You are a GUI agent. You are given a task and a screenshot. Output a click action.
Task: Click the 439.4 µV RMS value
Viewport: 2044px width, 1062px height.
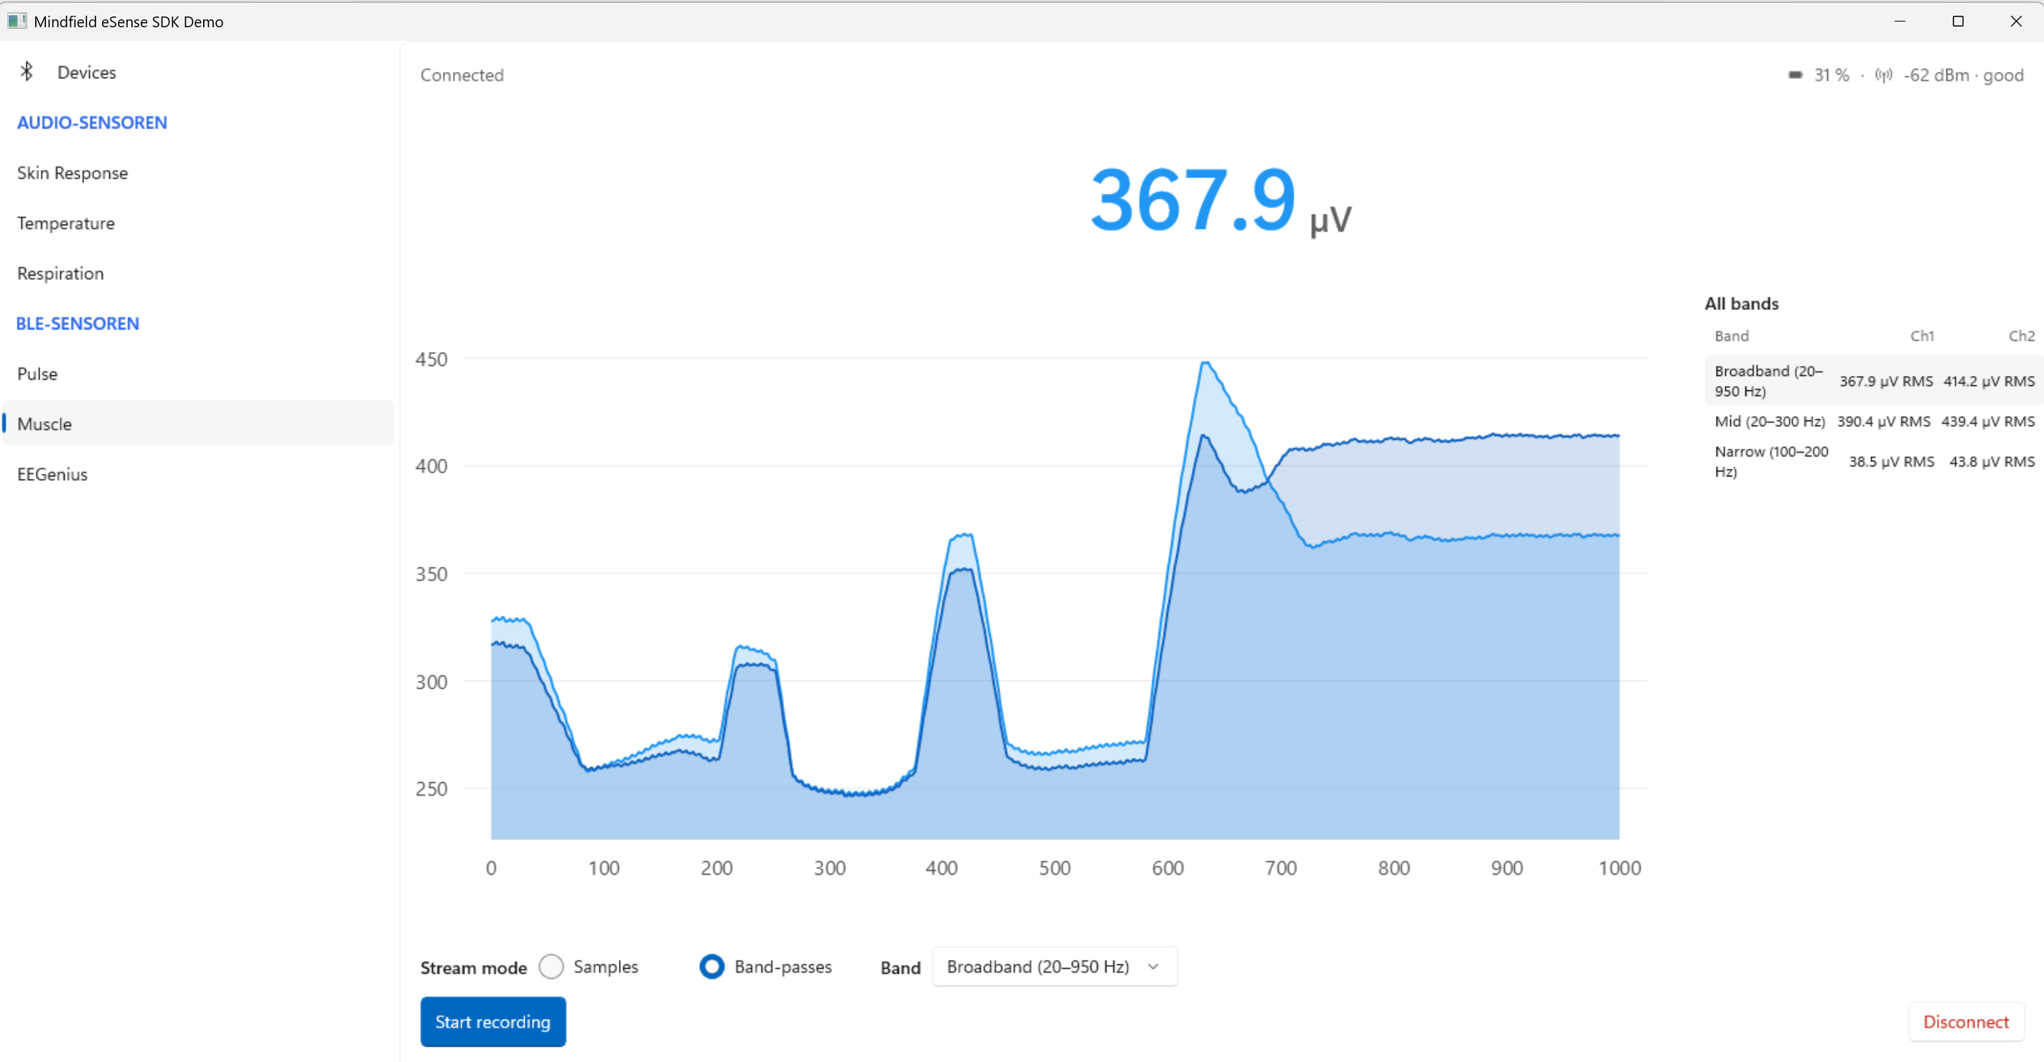[x=1988, y=422]
